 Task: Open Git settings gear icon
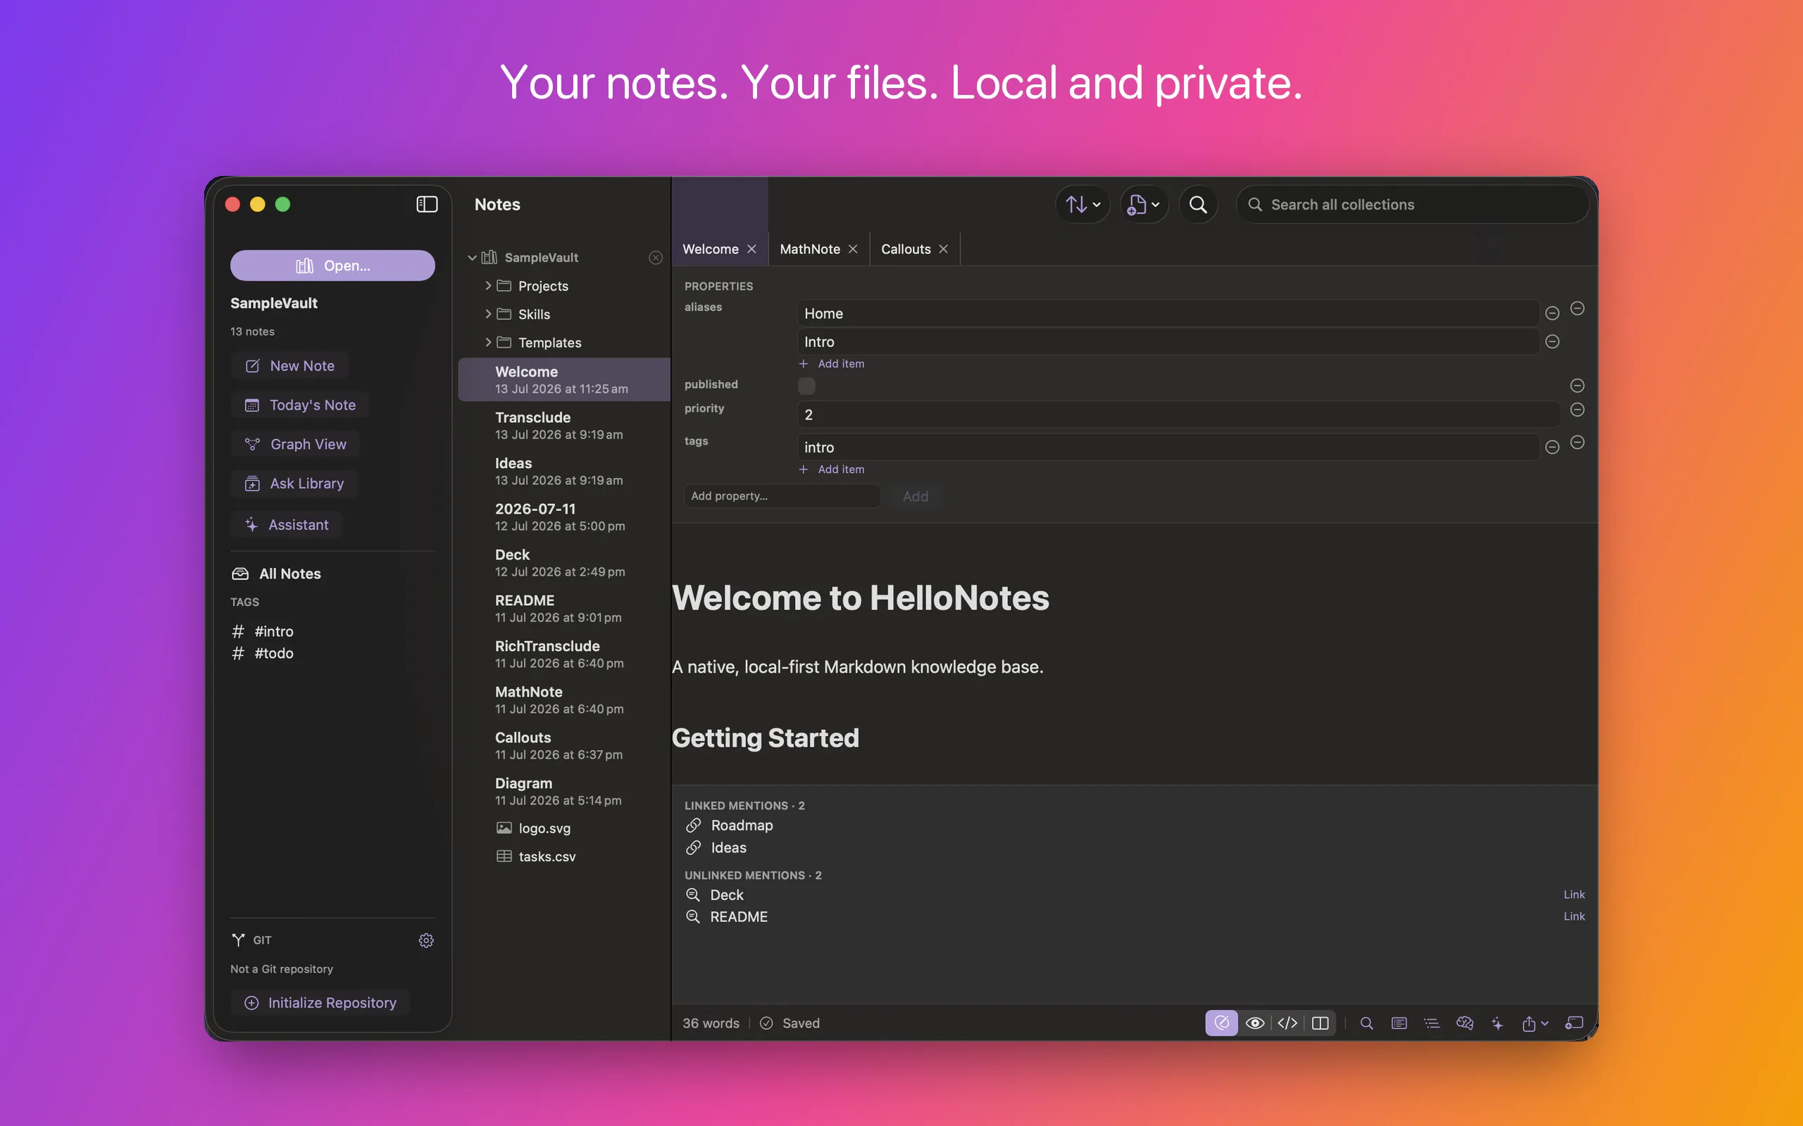(426, 941)
